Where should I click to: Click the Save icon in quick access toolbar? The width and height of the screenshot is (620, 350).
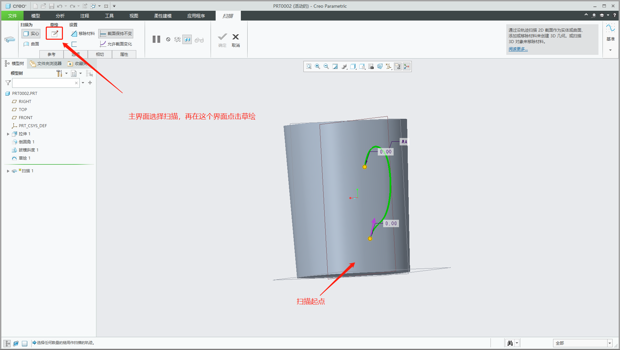(51, 6)
